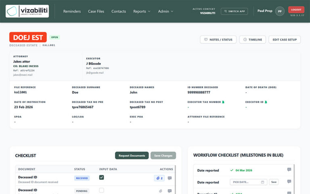Image resolution: width=310 pixels, height=194 pixels.
Task: Open comments for the pending Deceased ID row
Action: (x=170, y=191)
